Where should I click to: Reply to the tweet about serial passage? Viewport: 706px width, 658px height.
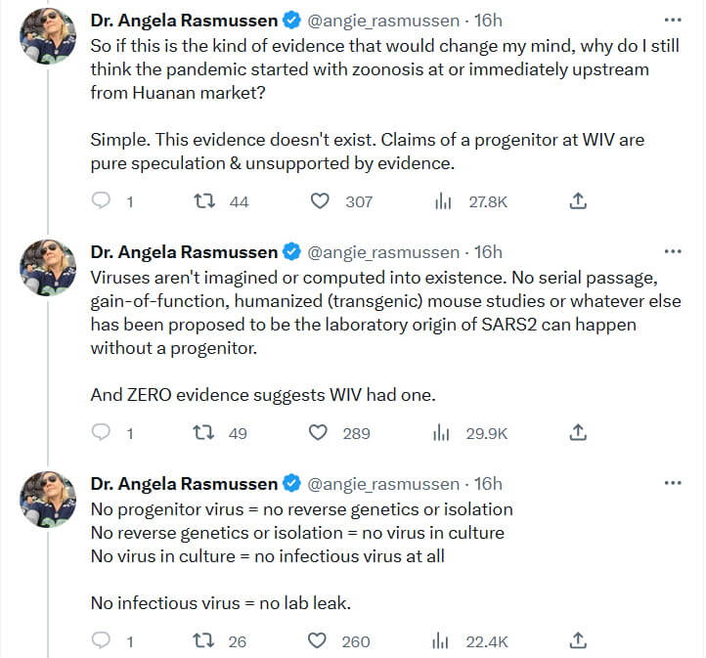point(103,431)
